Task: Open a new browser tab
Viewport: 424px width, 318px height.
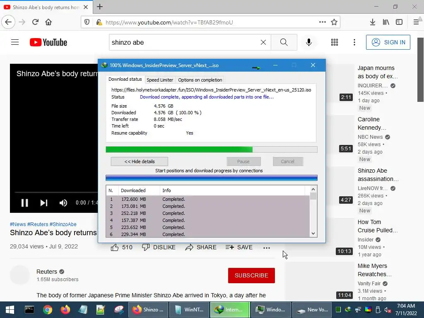Action: click(99, 7)
